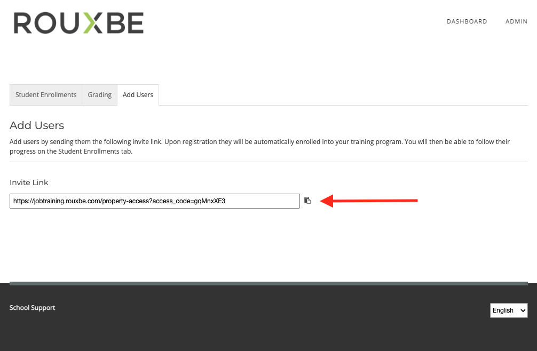Click the Add Users description paragraph
537x351 pixels.
click(x=259, y=146)
